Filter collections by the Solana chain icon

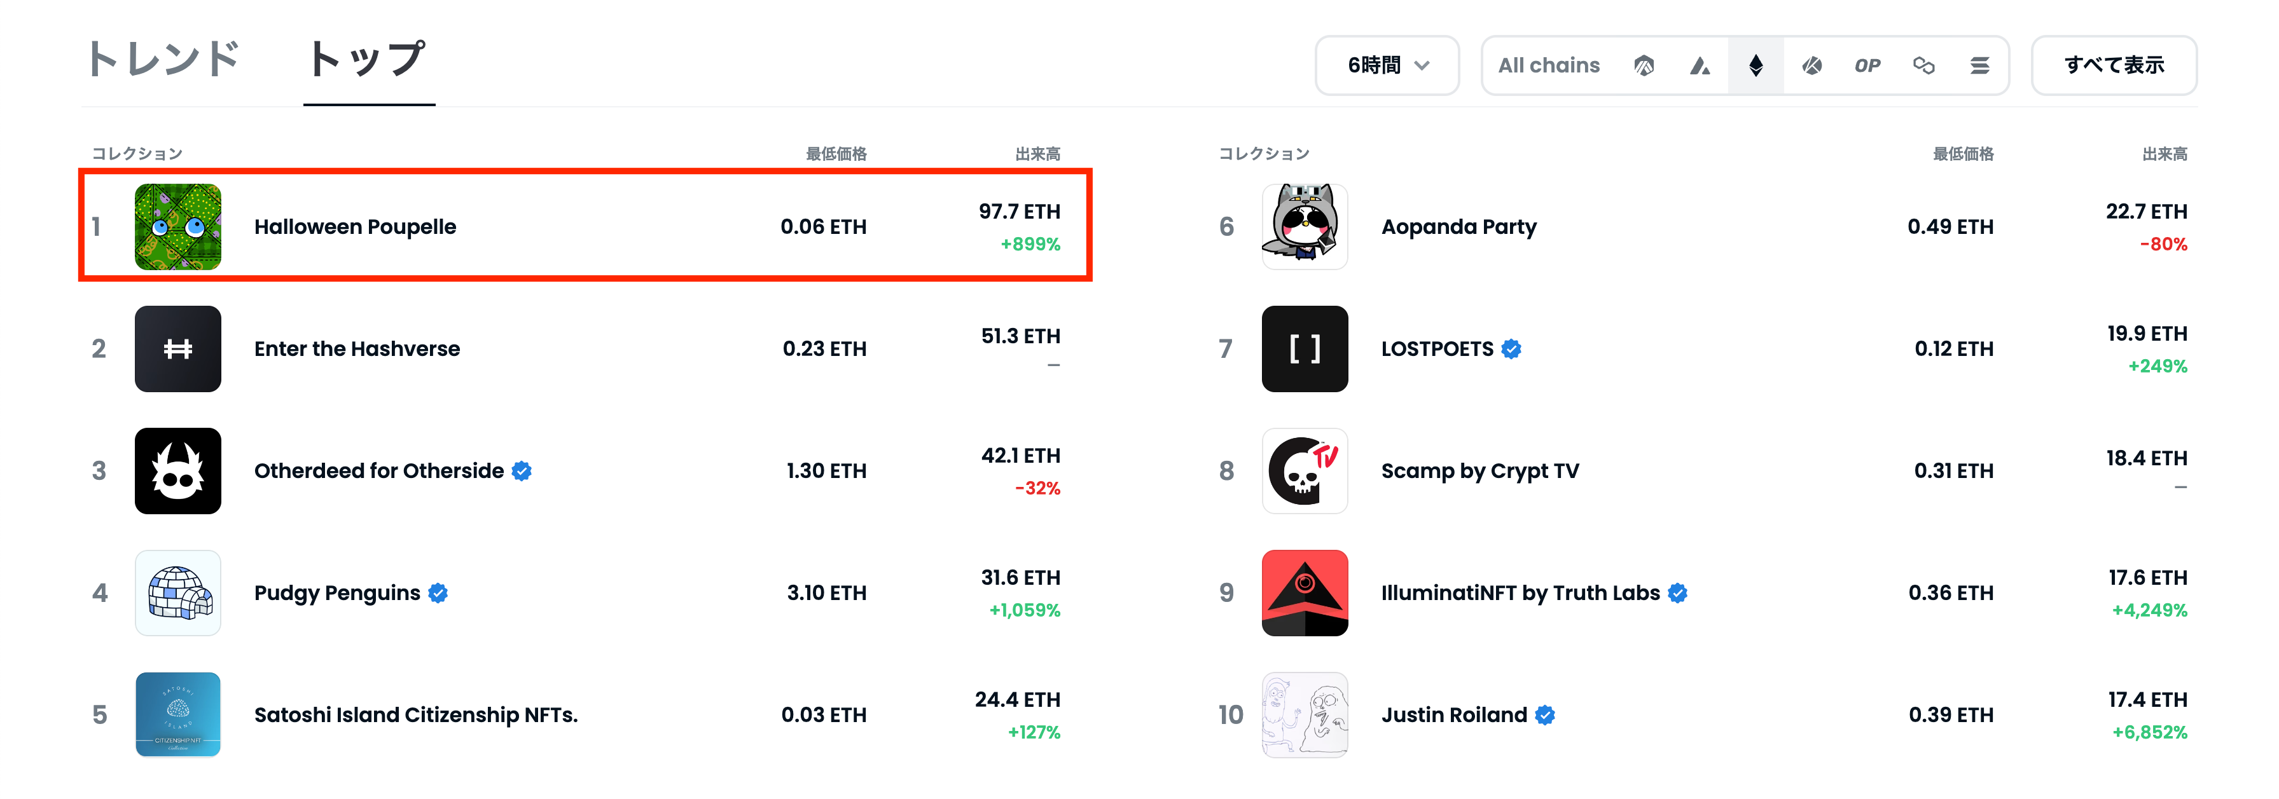pyautogui.click(x=1980, y=65)
